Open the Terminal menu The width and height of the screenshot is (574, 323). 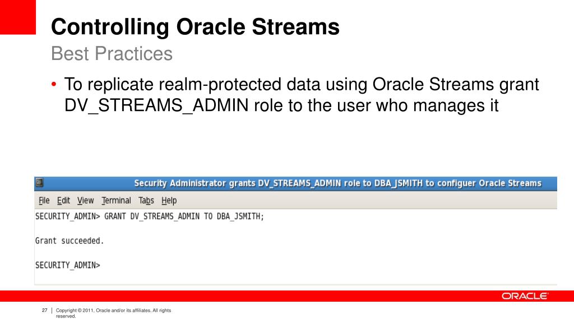(x=116, y=200)
